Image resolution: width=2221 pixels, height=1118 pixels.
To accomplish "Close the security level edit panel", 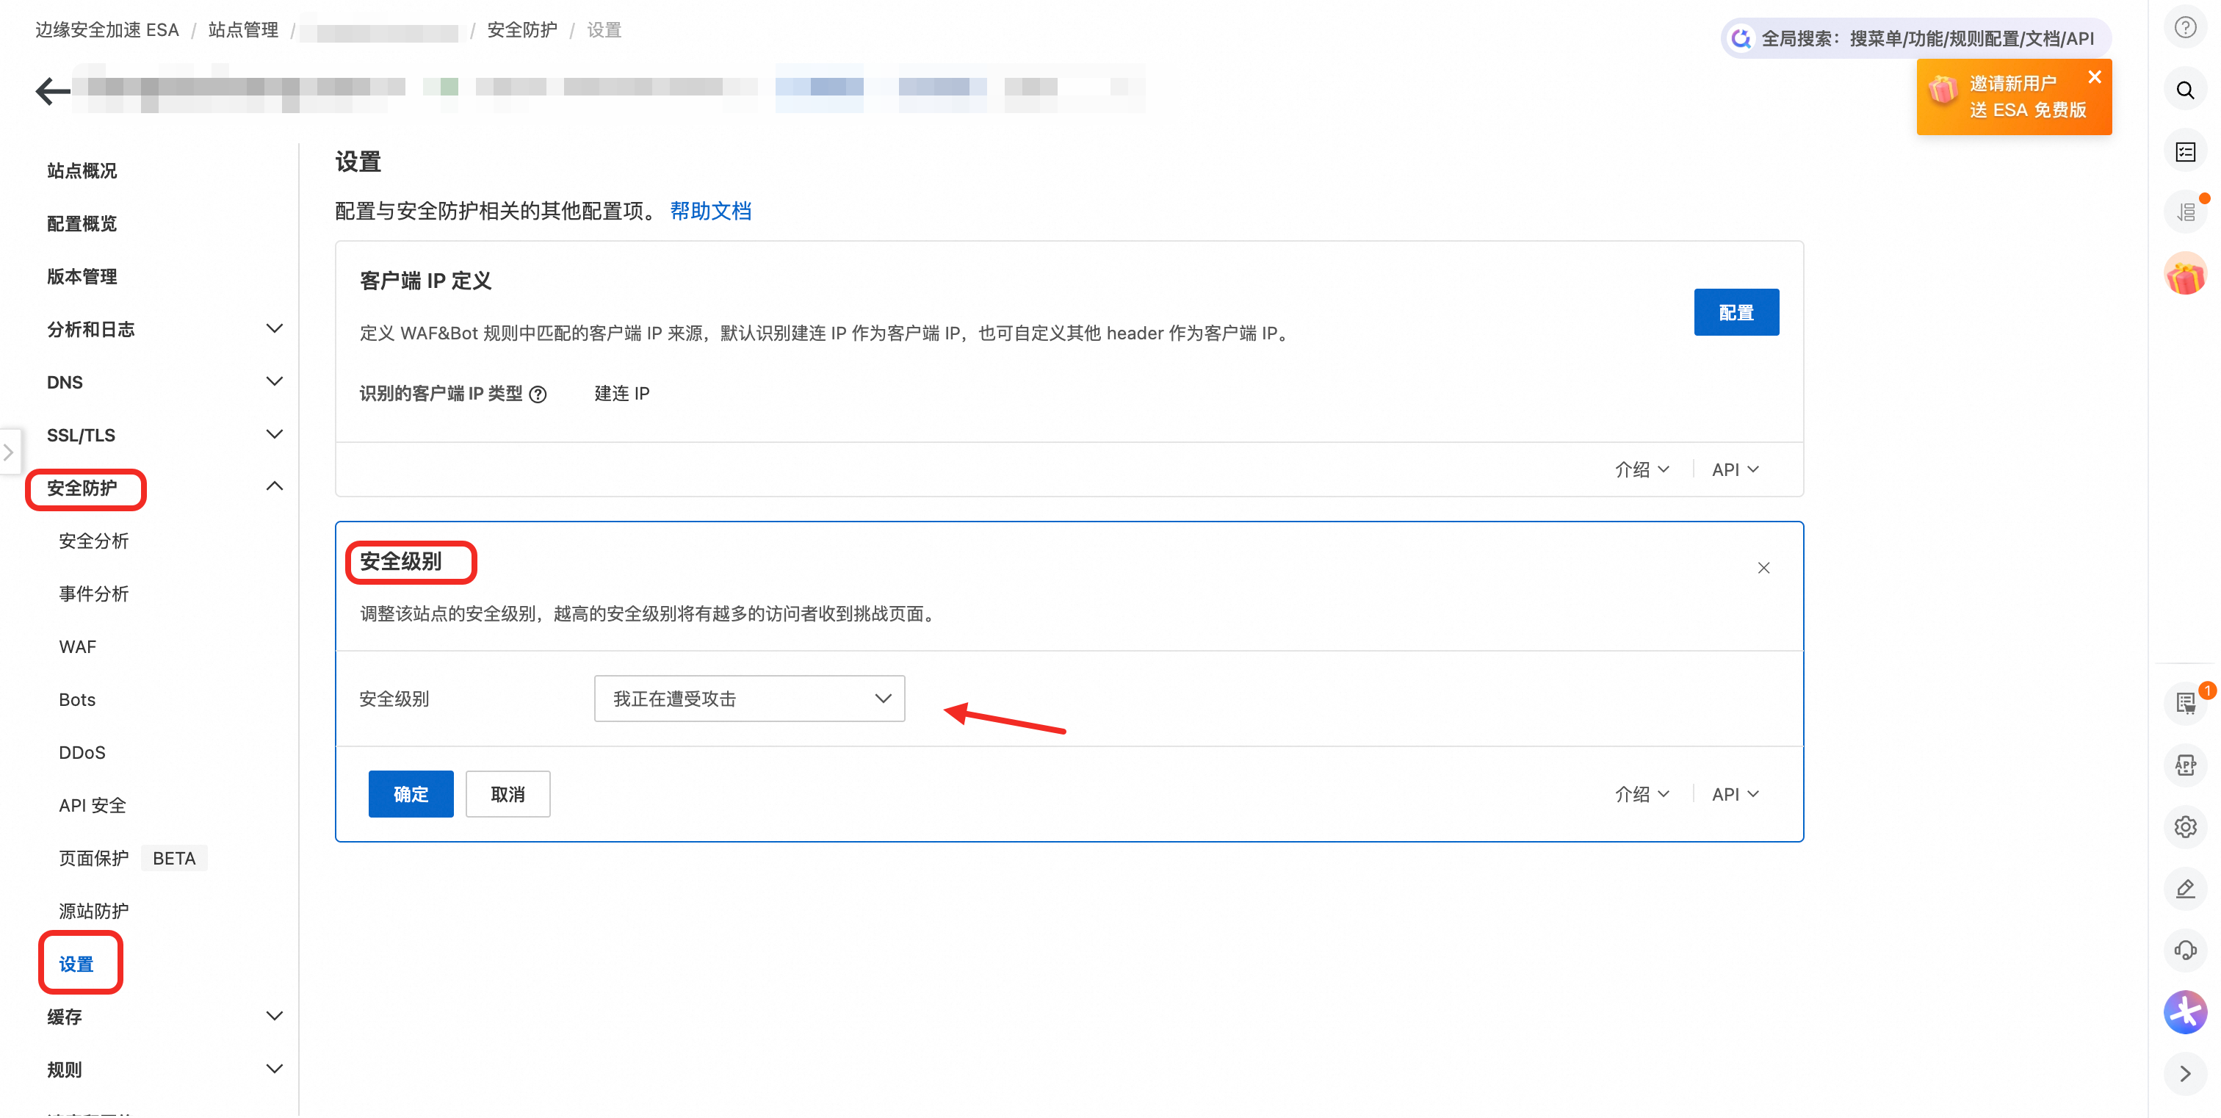I will 1763,568.
